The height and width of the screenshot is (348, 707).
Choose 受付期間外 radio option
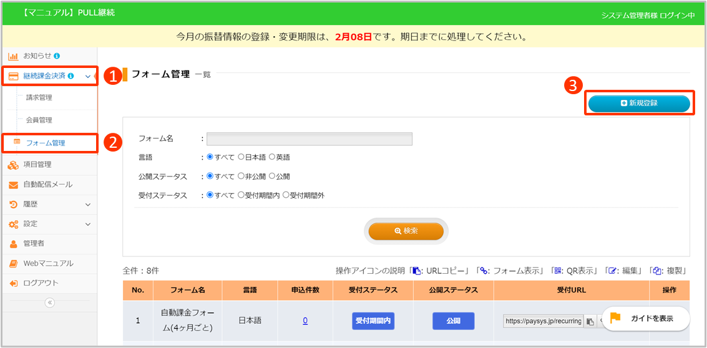[x=286, y=195]
